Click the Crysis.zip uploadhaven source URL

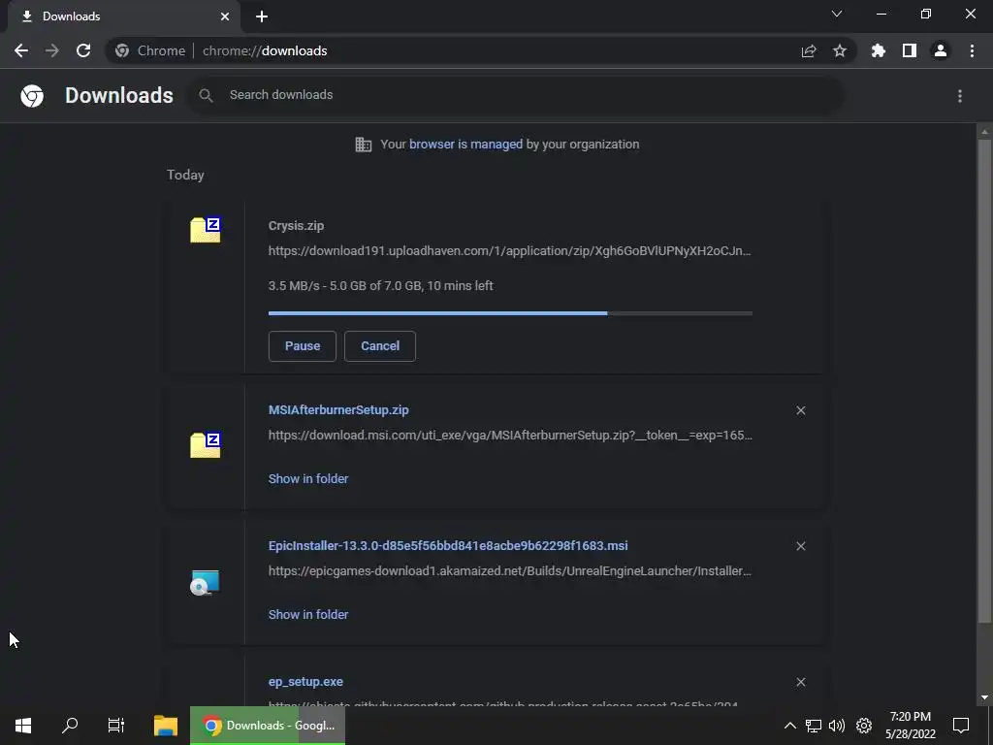[509, 251]
